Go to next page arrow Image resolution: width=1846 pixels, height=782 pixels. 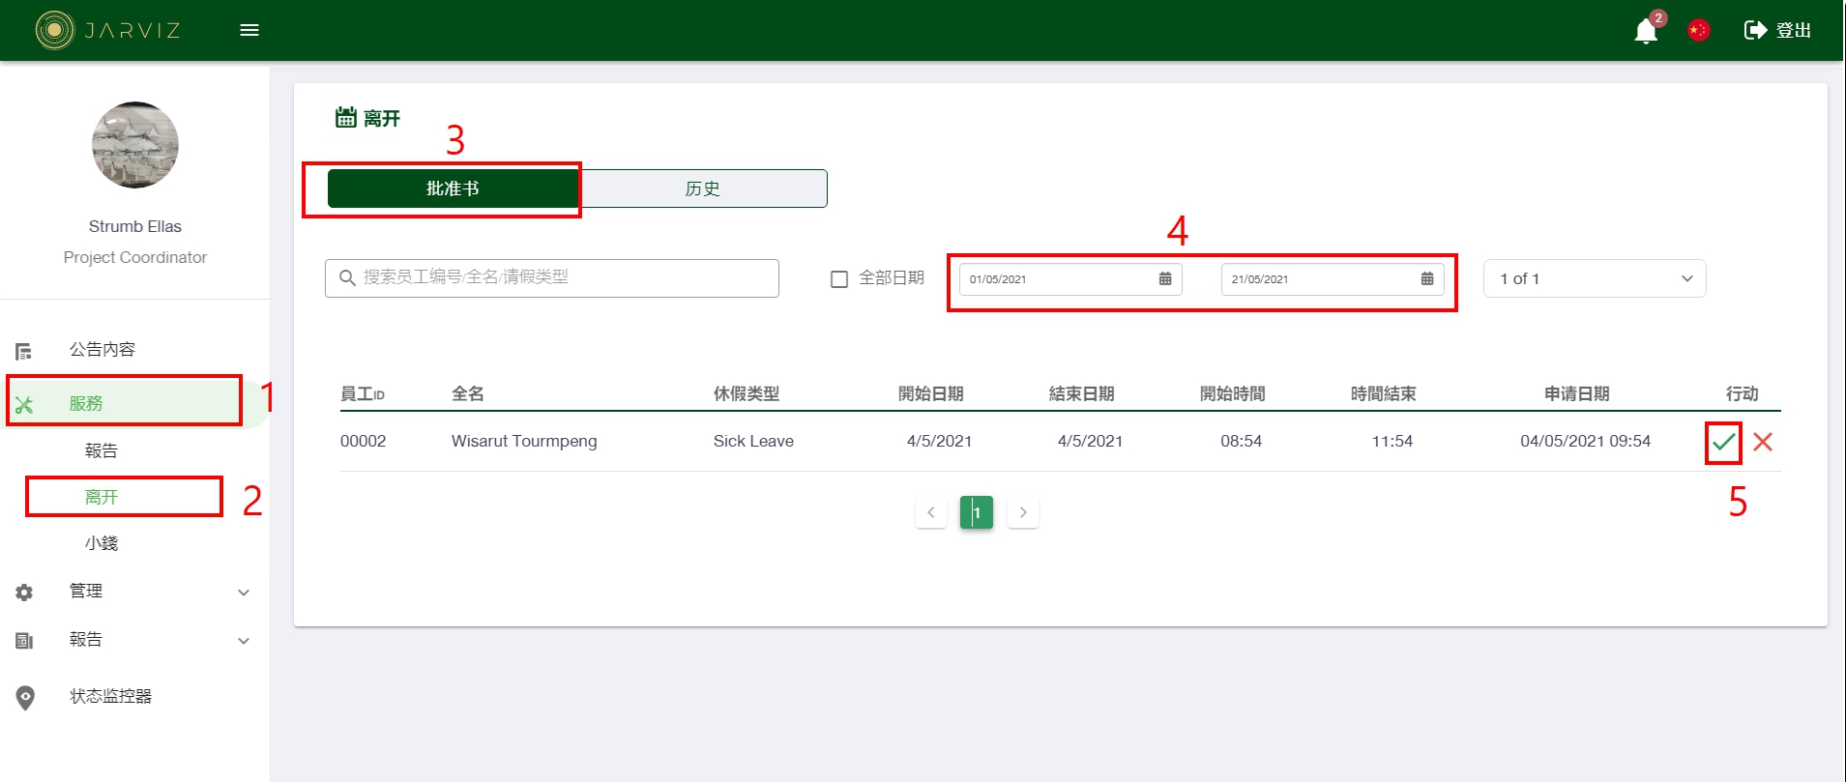tap(1023, 512)
